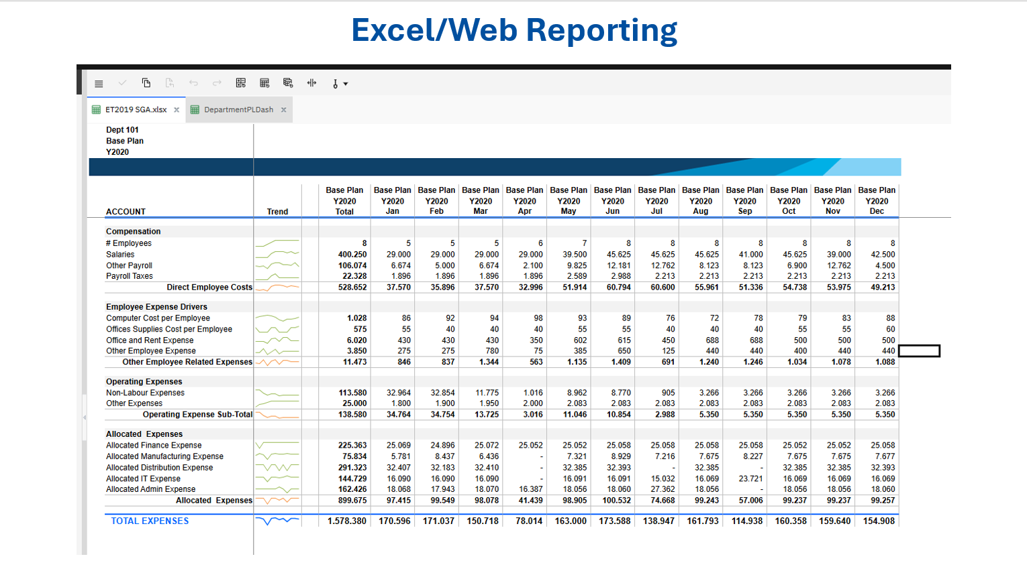Screen dimensions: 1027x579
Task: Expand the collapsed left side panel handle
Action: coord(85,417)
